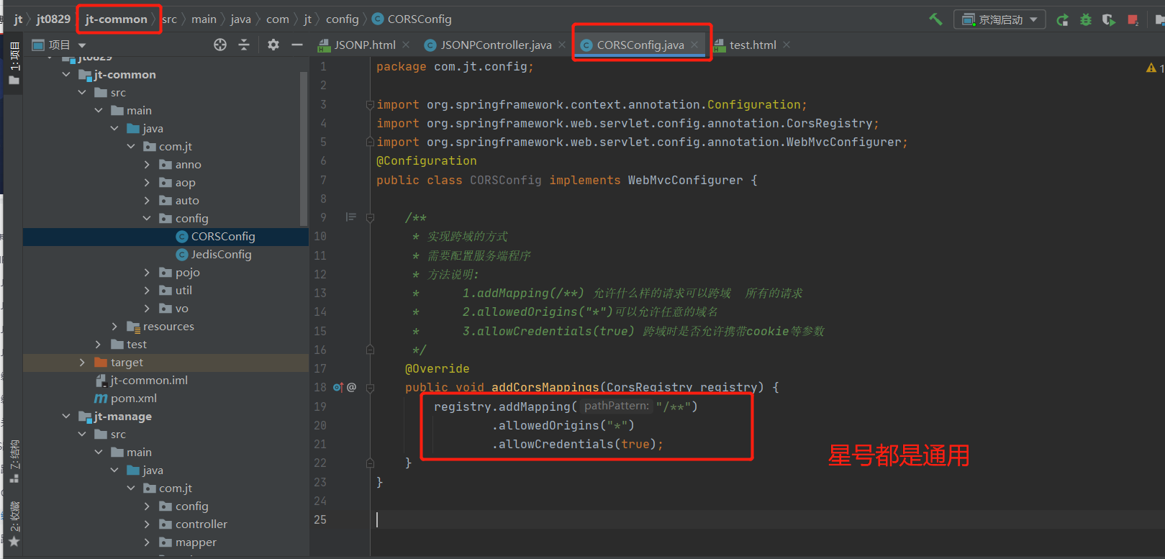Click the doc-comment render icon on line 9

[x=351, y=217]
